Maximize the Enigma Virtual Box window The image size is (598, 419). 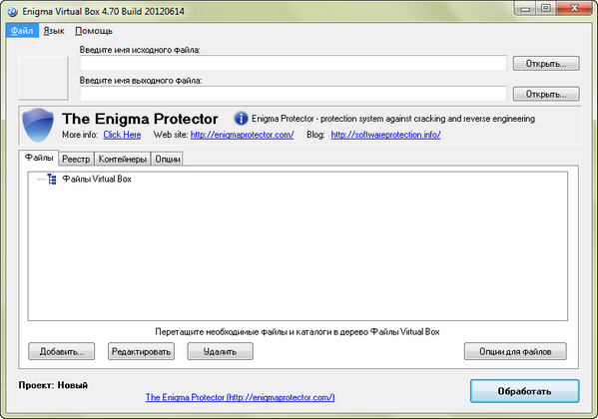[x=546, y=8]
